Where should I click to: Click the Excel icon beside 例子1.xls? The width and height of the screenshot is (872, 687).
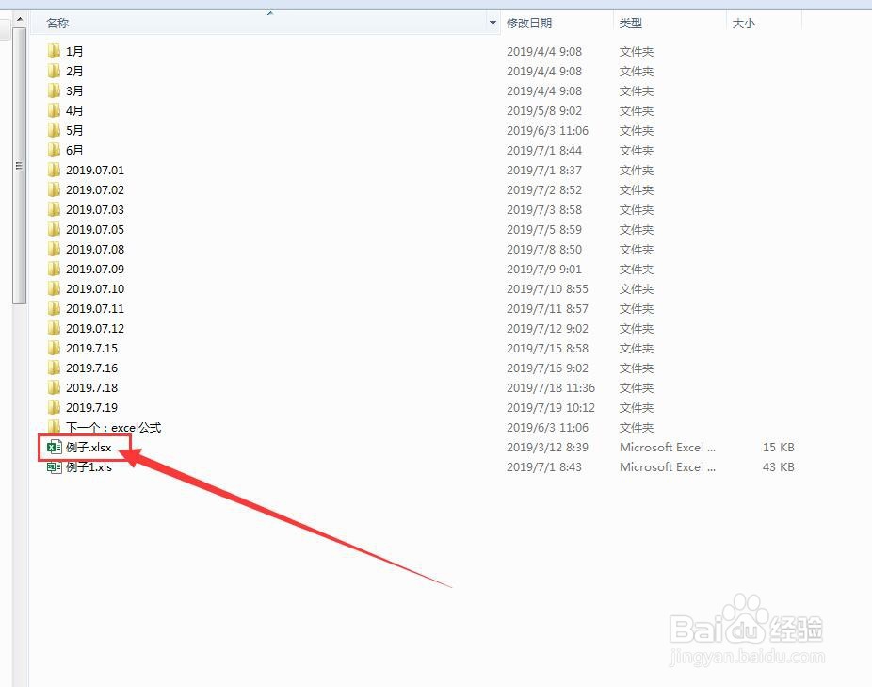pos(54,466)
